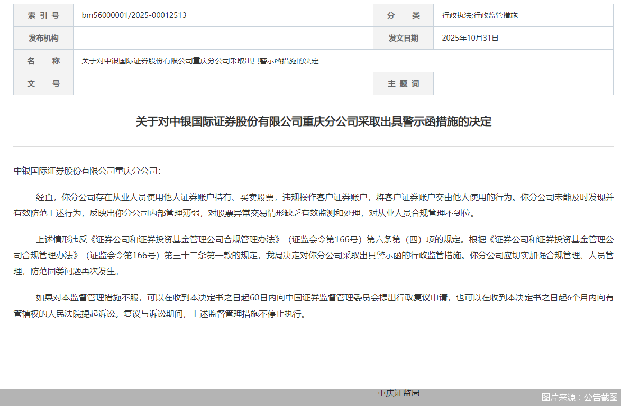Click the empty cell beside 主题词

[x=524, y=83]
